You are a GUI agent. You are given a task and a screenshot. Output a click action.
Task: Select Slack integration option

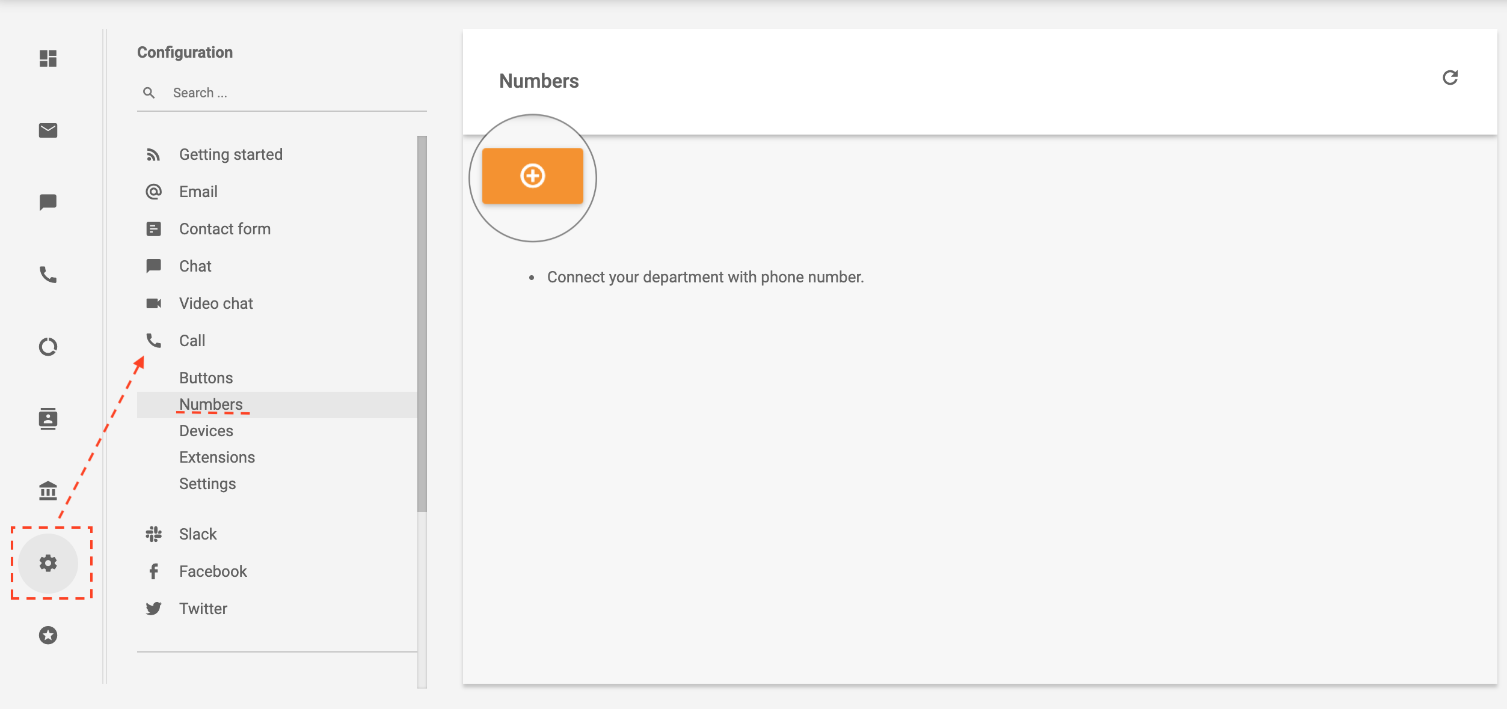198,533
